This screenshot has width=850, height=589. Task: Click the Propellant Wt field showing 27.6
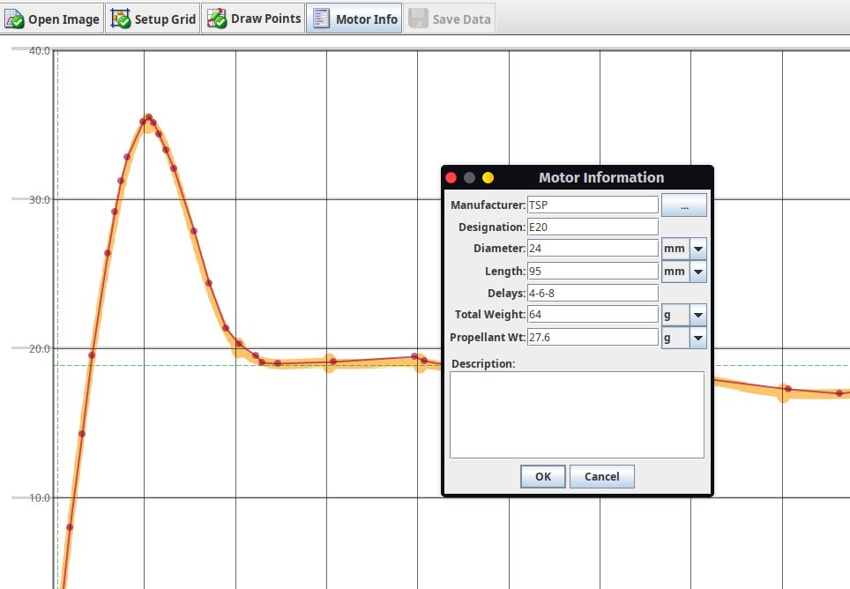(x=593, y=337)
